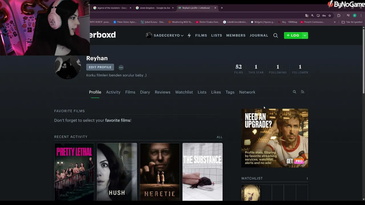
Task: Click the SADECEREYO avatar in the navigation bar
Action: pyautogui.click(x=149, y=35)
